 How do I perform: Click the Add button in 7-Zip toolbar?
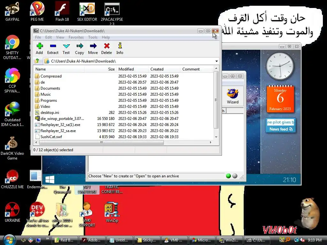pyautogui.click(x=39, y=48)
